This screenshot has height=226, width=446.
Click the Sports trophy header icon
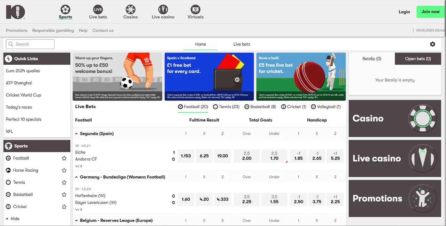(x=8, y=146)
